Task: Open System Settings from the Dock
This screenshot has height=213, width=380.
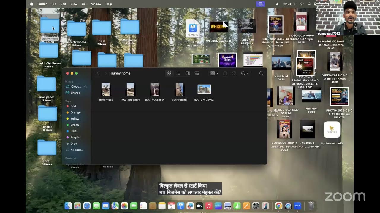Action: click(x=256, y=206)
